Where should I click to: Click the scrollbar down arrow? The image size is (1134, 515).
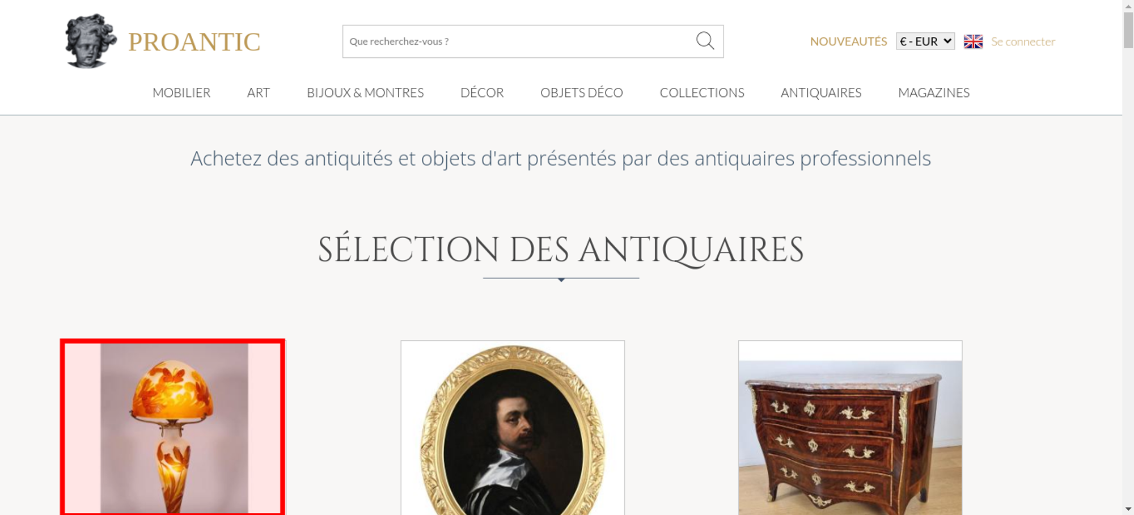click(x=1128, y=509)
